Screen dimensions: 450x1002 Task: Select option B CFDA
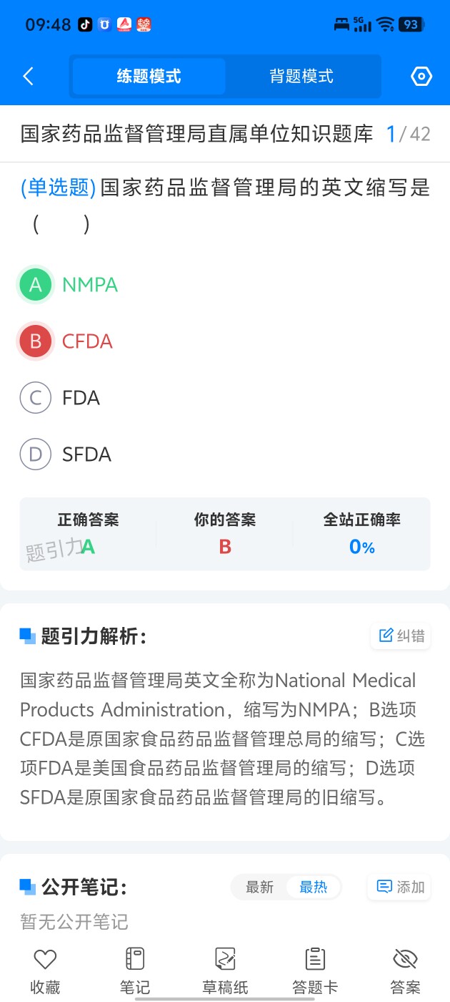[36, 341]
